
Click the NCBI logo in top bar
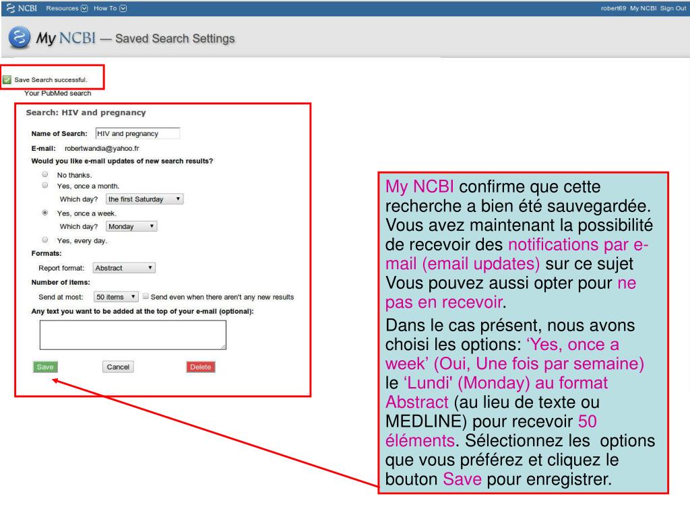tap(22, 8)
